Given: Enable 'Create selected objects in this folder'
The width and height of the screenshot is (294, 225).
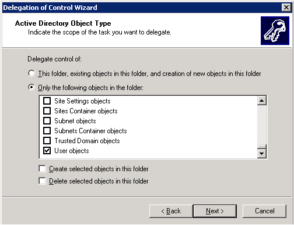Looking at the screenshot, I should point(42,169).
